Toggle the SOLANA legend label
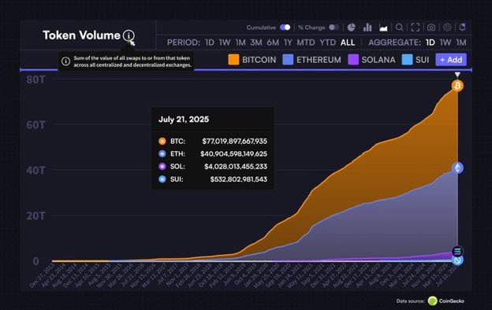 [378, 60]
